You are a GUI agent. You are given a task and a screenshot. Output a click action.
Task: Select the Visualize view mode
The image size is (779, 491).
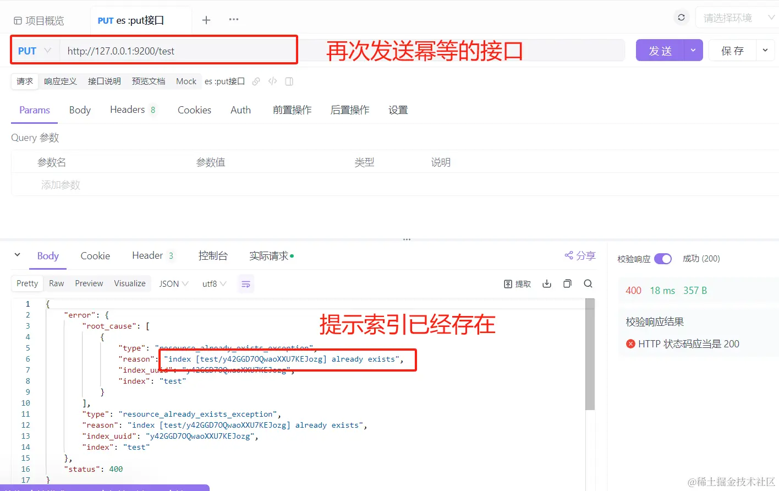[x=130, y=283]
